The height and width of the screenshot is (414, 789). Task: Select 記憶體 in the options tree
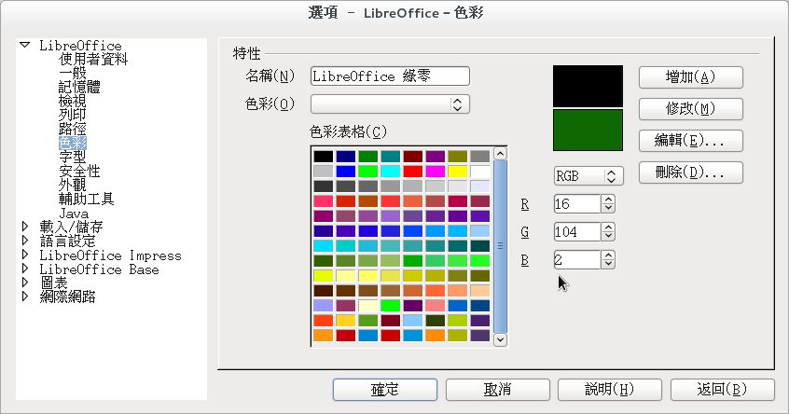(79, 87)
